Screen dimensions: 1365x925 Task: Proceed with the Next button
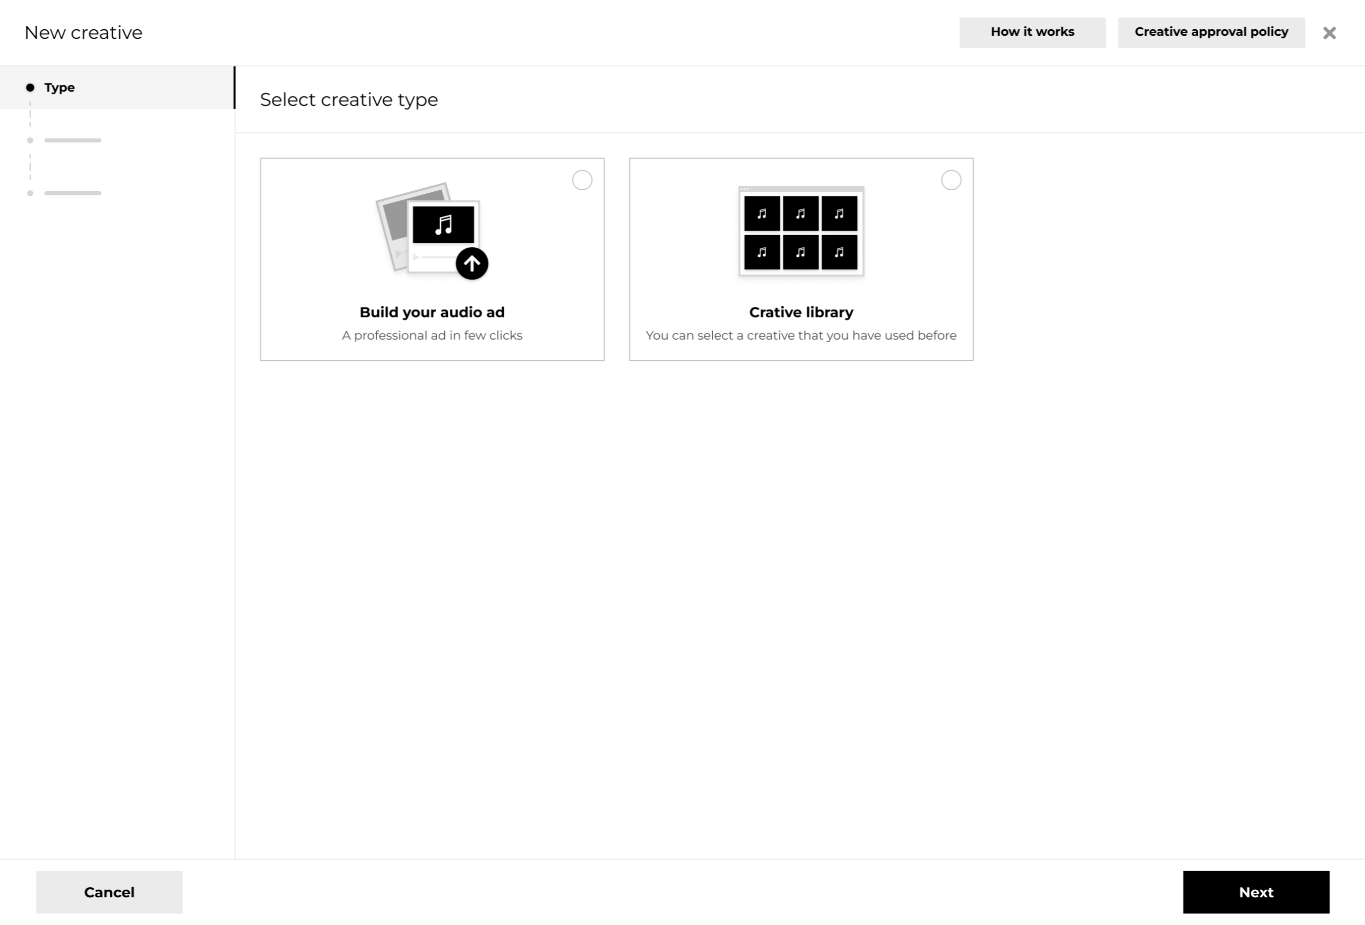tap(1256, 892)
